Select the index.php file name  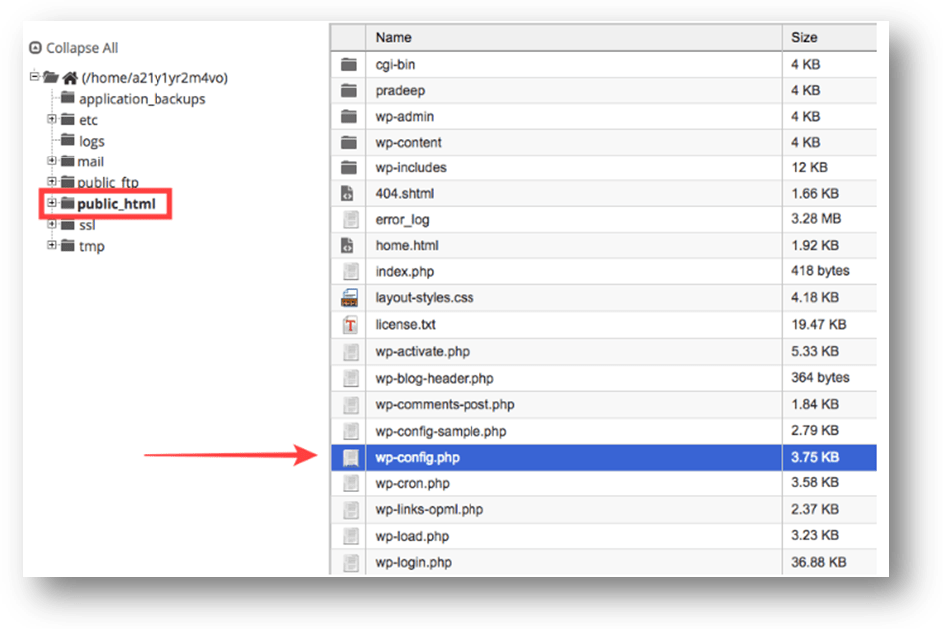click(x=405, y=272)
